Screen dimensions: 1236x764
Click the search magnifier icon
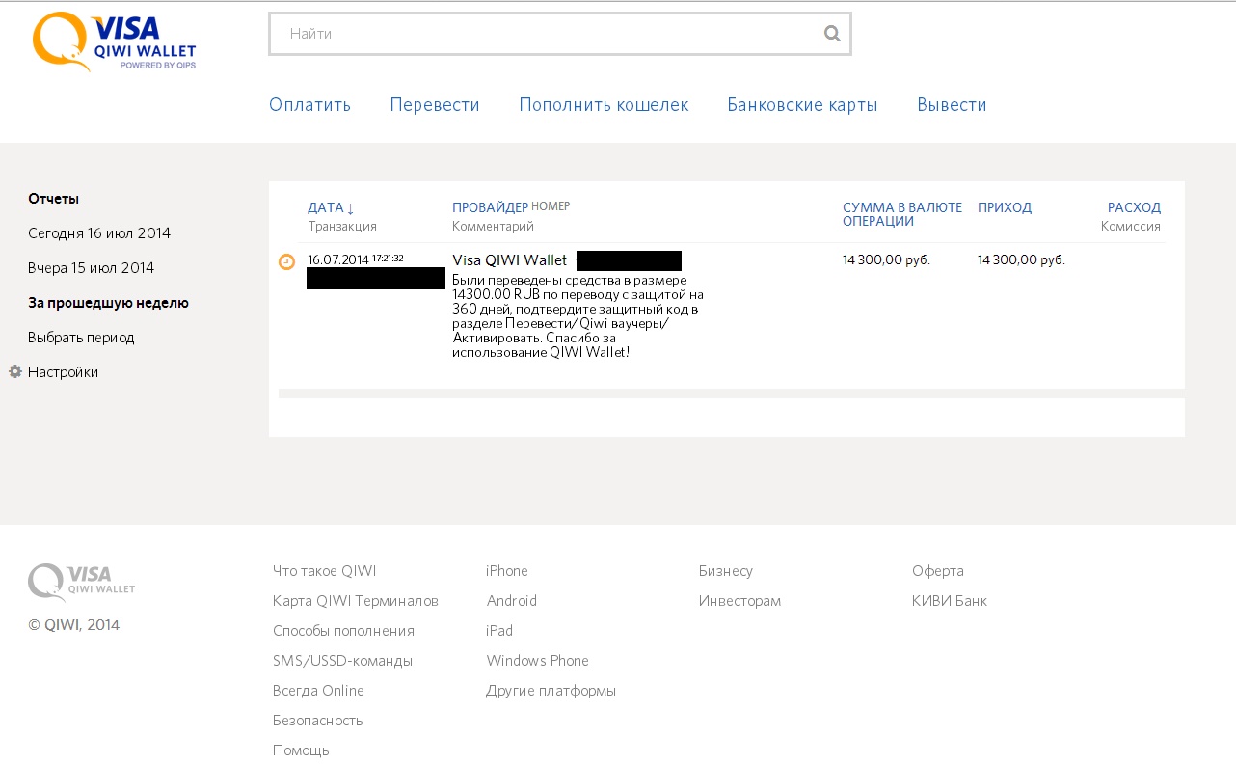[832, 34]
